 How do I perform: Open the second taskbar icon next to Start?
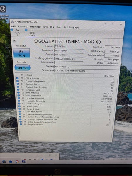tap(11, 162)
